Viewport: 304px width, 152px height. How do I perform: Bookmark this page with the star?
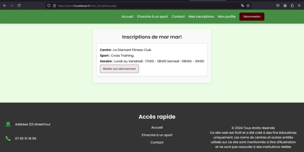point(248,6)
